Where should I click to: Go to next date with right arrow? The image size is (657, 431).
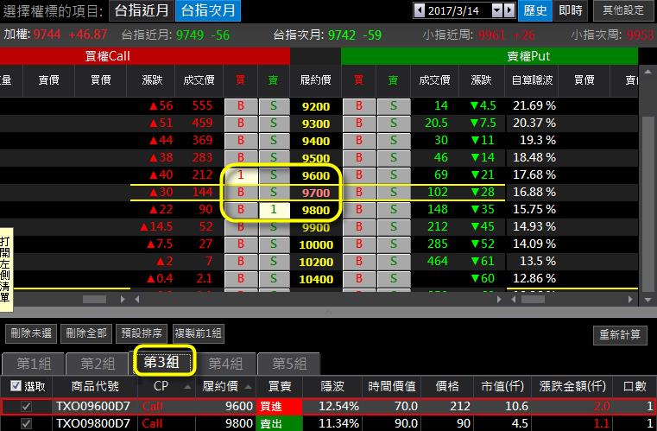(x=509, y=10)
